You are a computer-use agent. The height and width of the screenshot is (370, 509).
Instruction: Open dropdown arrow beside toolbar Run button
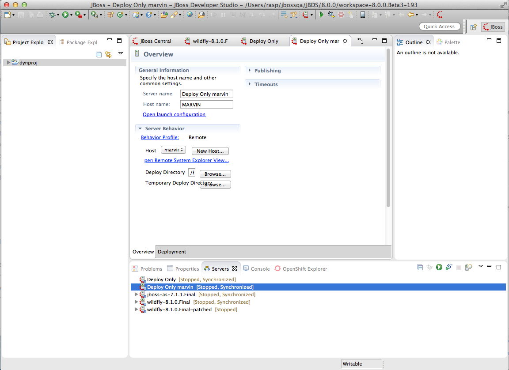click(x=71, y=15)
